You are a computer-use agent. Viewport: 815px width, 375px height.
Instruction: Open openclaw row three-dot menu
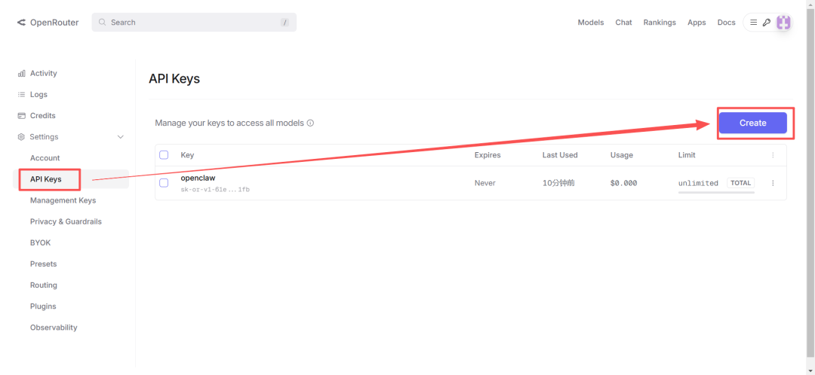pyautogui.click(x=773, y=183)
